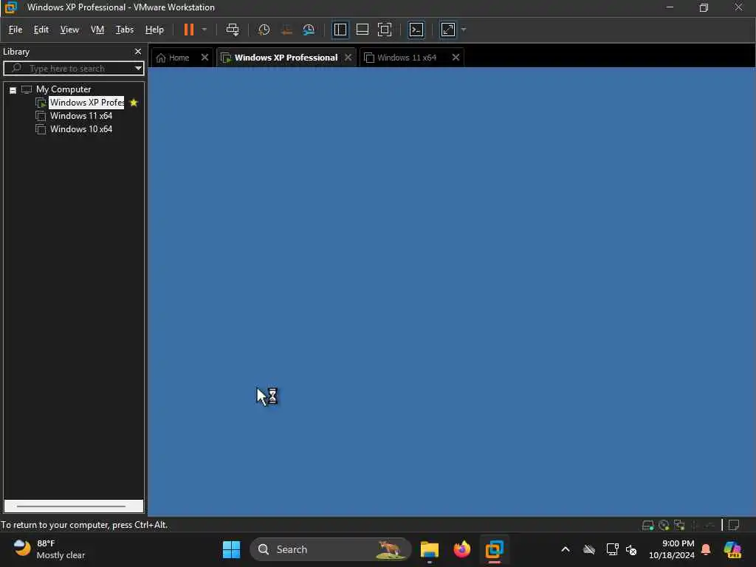This screenshot has height=567, width=756.
Task: Open File Explorer from the taskbar
Action: coord(429,549)
